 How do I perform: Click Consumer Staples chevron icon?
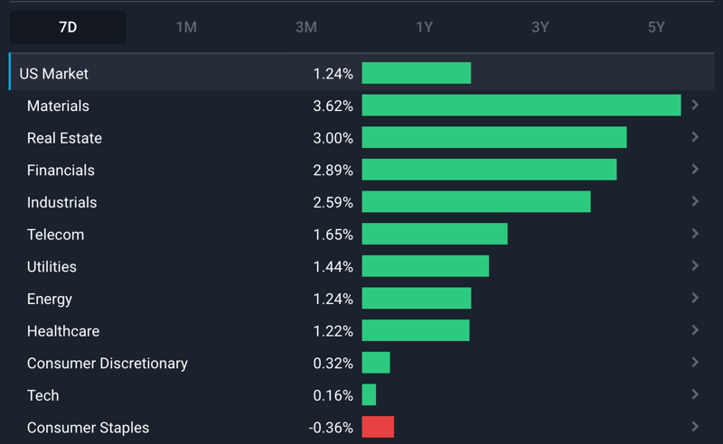point(695,427)
